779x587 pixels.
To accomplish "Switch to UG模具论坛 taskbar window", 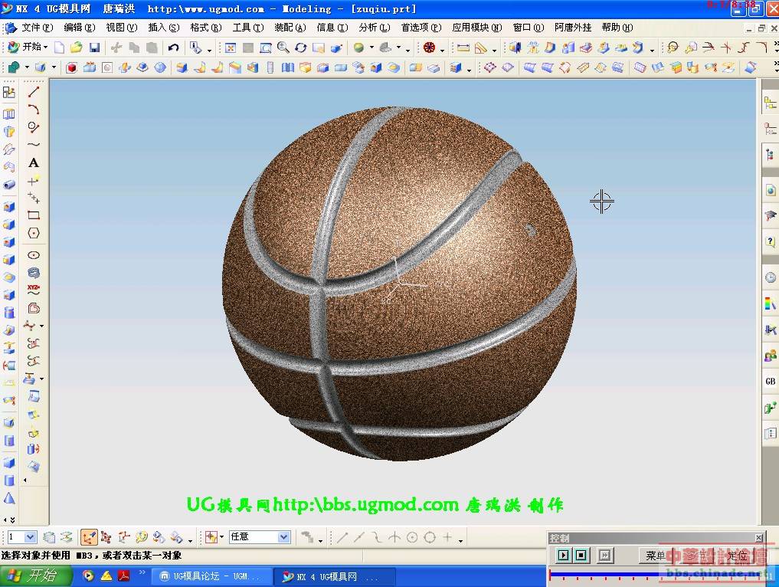I will click(x=212, y=576).
